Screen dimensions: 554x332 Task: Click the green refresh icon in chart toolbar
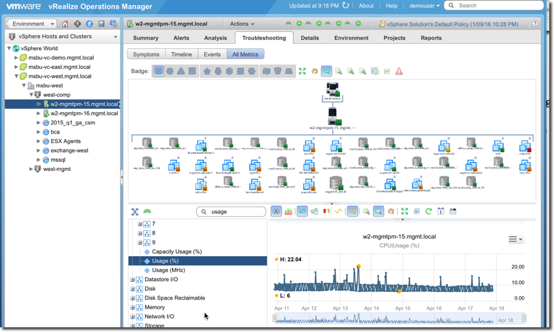[428, 211]
